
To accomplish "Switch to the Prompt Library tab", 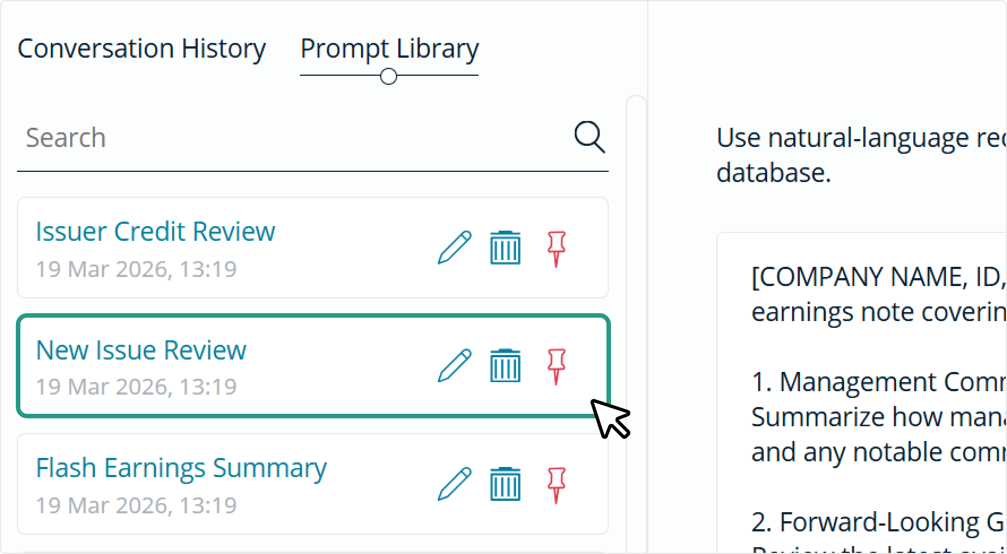I will pos(389,49).
